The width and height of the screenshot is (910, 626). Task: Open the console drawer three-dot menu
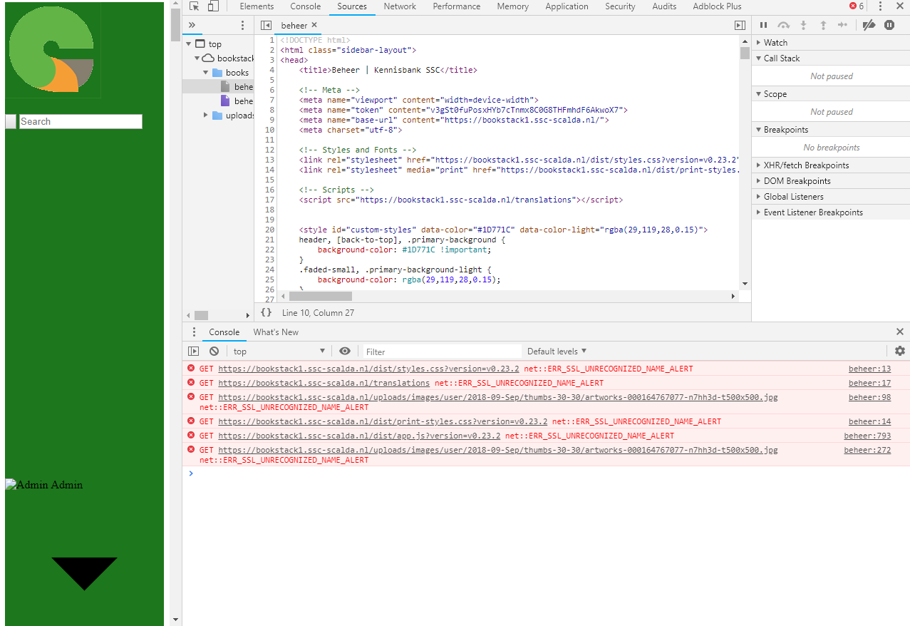pyautogui.click(x=194, y=332)
